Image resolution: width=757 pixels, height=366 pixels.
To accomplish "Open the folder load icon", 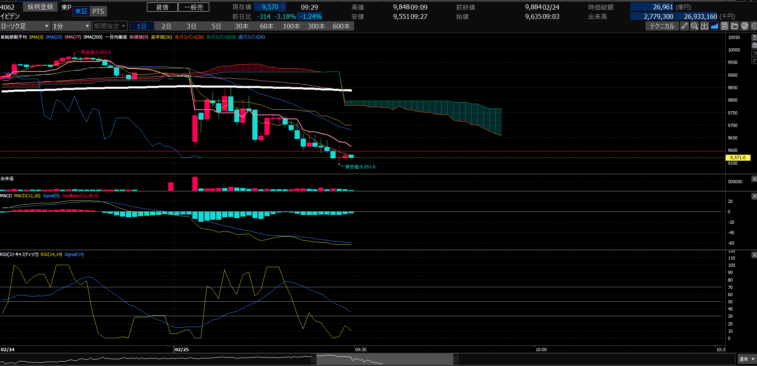I will [734, 26].
